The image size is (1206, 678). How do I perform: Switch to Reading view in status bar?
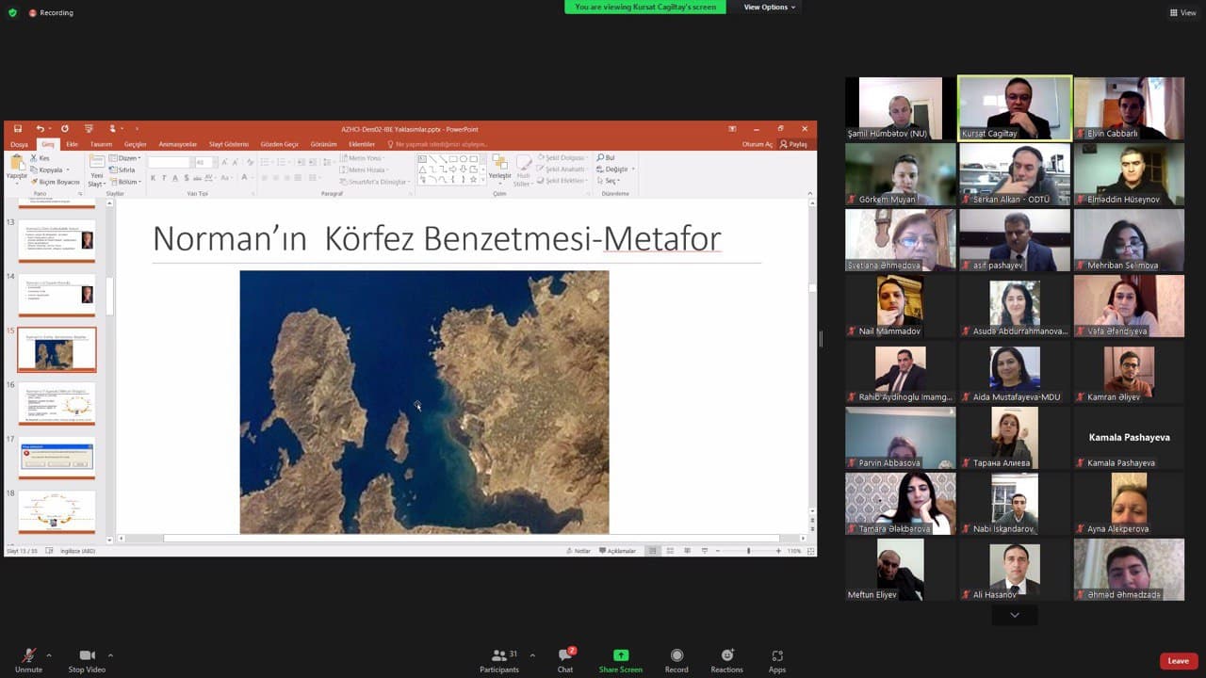click(x=687, y=551)
